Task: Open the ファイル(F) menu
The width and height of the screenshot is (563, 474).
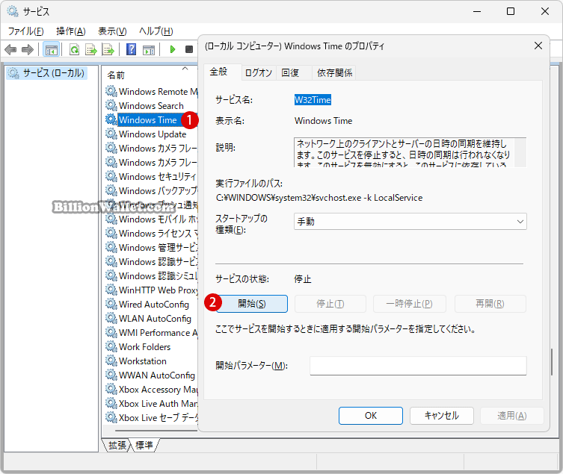Action: (x=26, y=31)
